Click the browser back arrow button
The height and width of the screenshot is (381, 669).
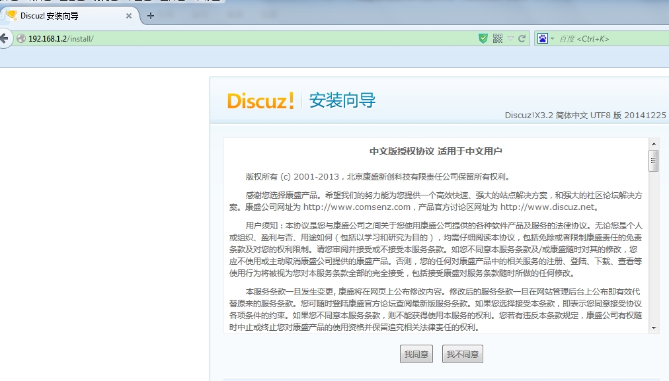tap(4, 38)
